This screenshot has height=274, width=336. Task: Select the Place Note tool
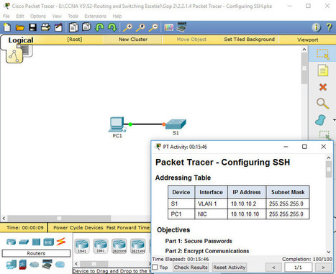point(323,70)
